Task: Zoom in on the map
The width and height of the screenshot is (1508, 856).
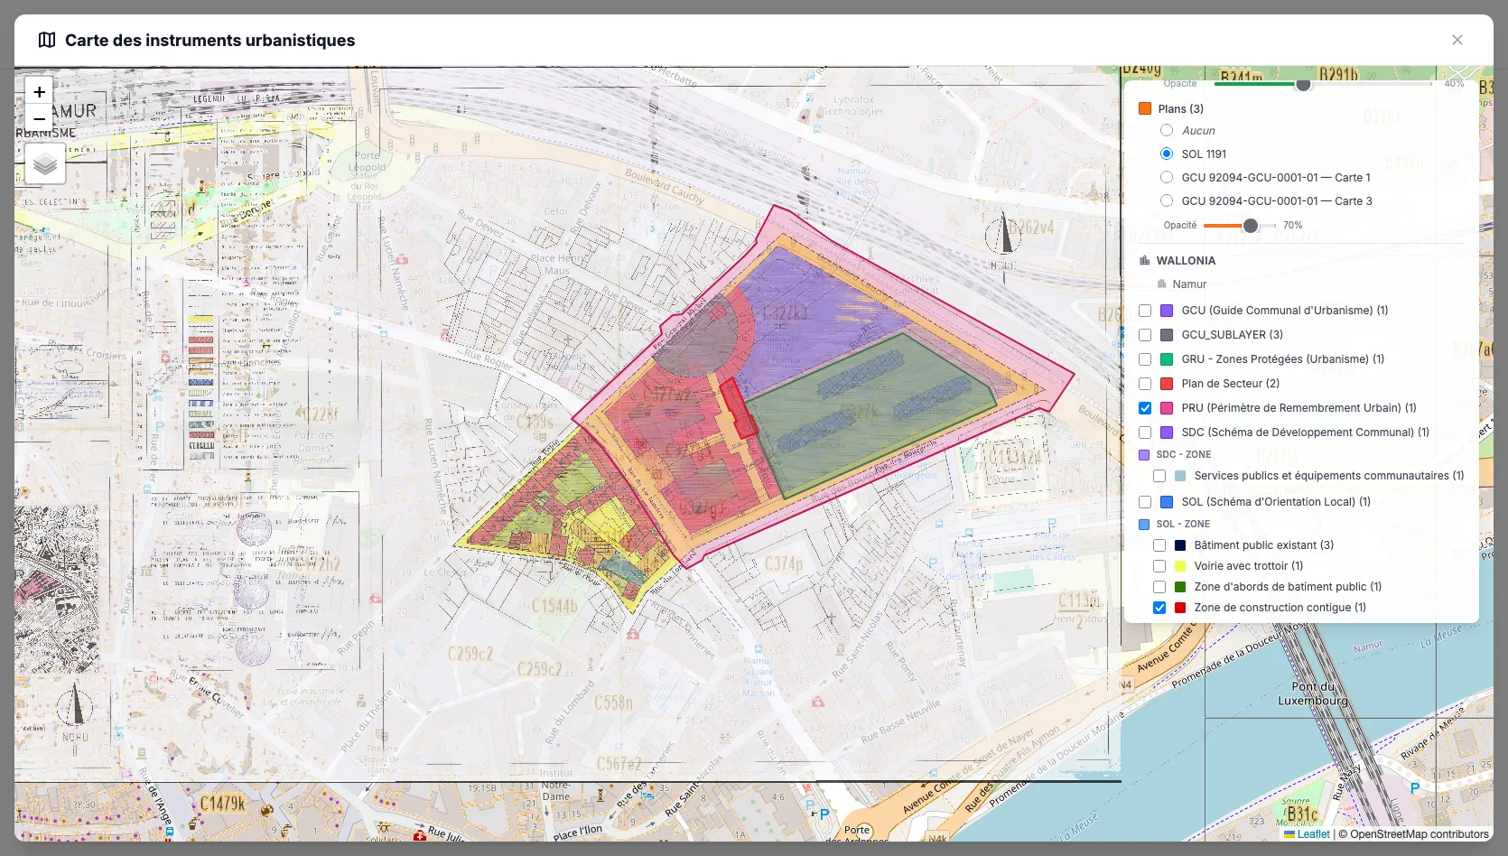Action: 39,92
